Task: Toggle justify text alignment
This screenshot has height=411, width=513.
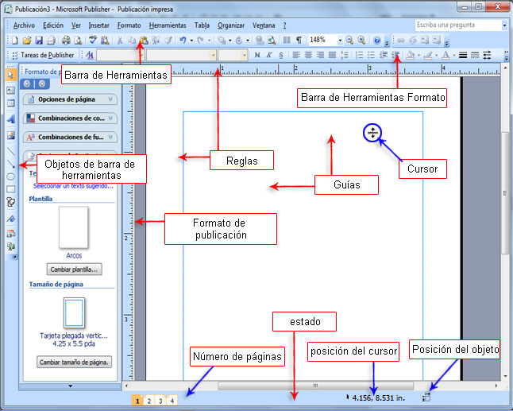Action: click(x=332, y=55)
